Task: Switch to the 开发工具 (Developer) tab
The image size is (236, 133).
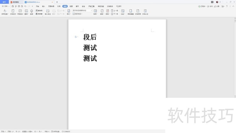Action: [x=91, y=6]
